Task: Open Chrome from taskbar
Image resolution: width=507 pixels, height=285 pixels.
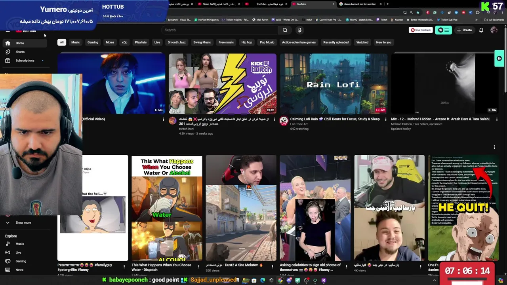Action: point(280,280)
